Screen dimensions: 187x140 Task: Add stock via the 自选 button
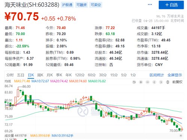coord(171,5)
